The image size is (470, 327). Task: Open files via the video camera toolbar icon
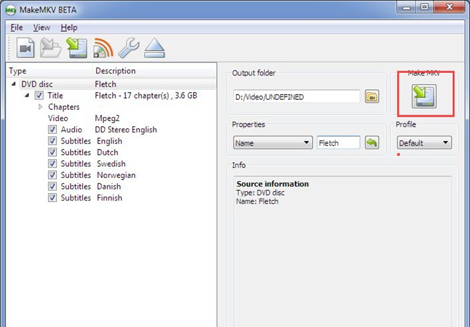[25, 48]
